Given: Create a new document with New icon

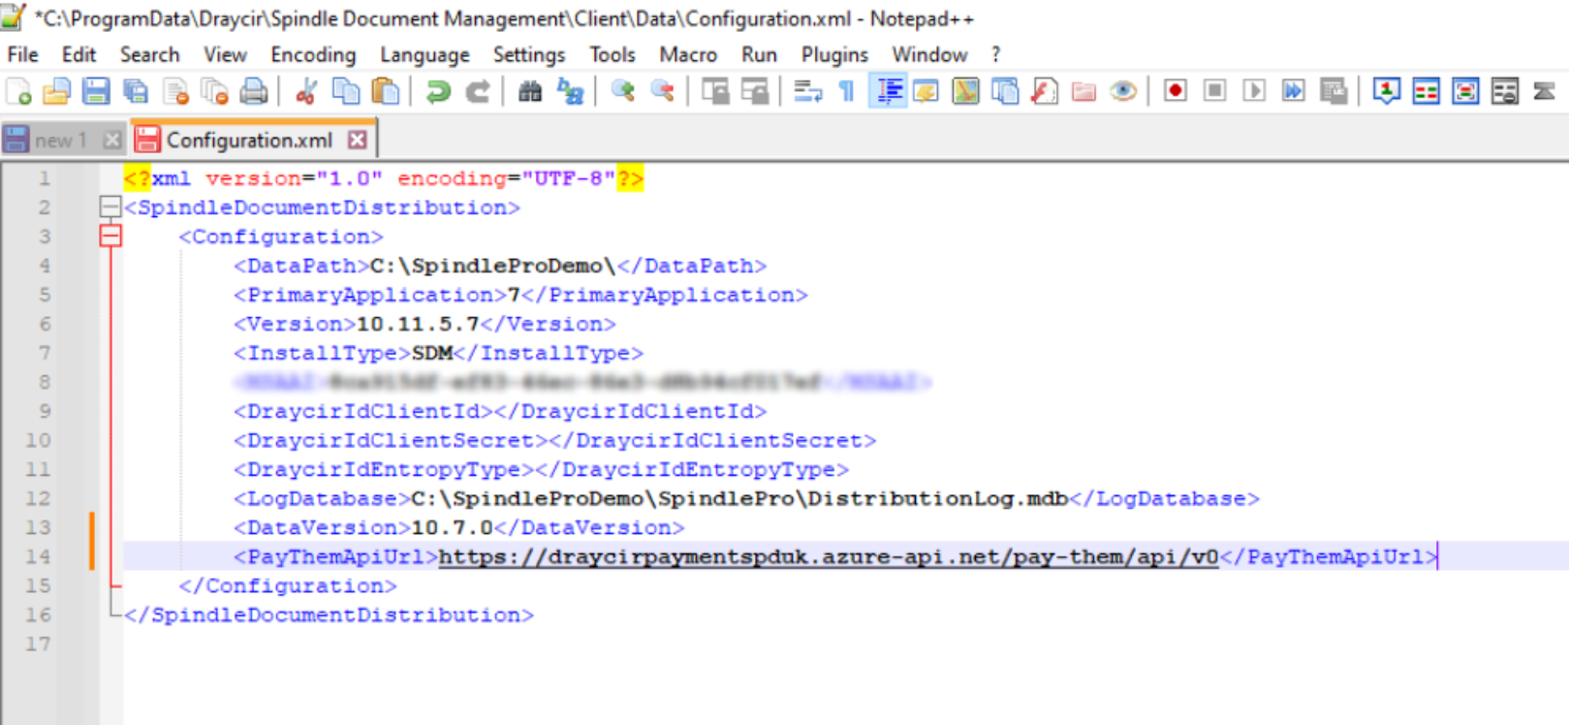Looking at the screenshot, I should (18, 91).
